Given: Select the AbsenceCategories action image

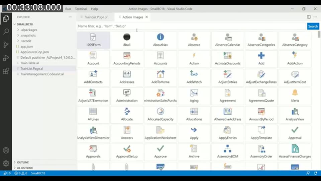Looking at the screenshot, I should coord(261,41).
